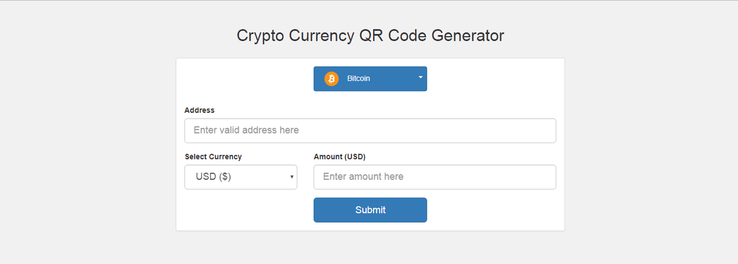Click blank panel area left of Submit button

248,211
